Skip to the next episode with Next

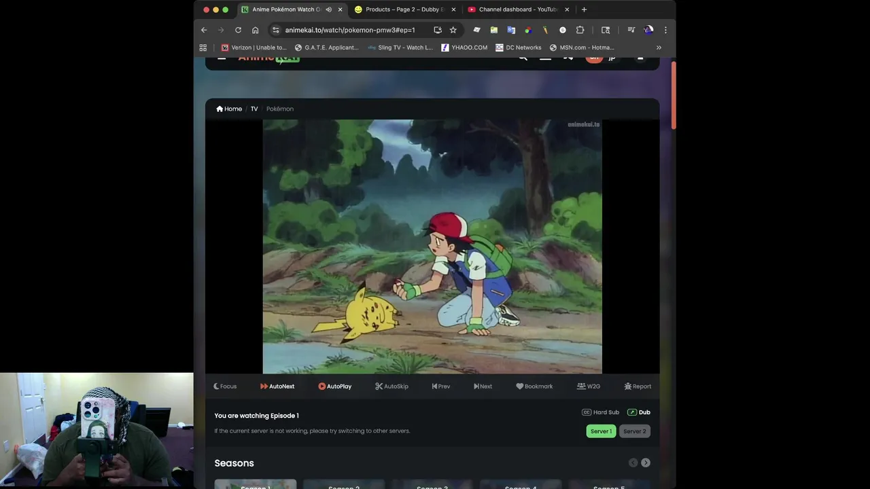[483, 386]
